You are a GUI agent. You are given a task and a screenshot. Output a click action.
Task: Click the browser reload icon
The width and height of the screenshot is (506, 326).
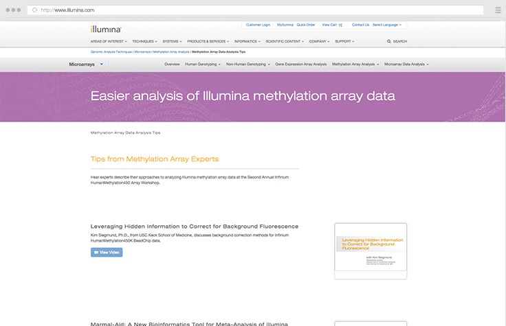34,10
